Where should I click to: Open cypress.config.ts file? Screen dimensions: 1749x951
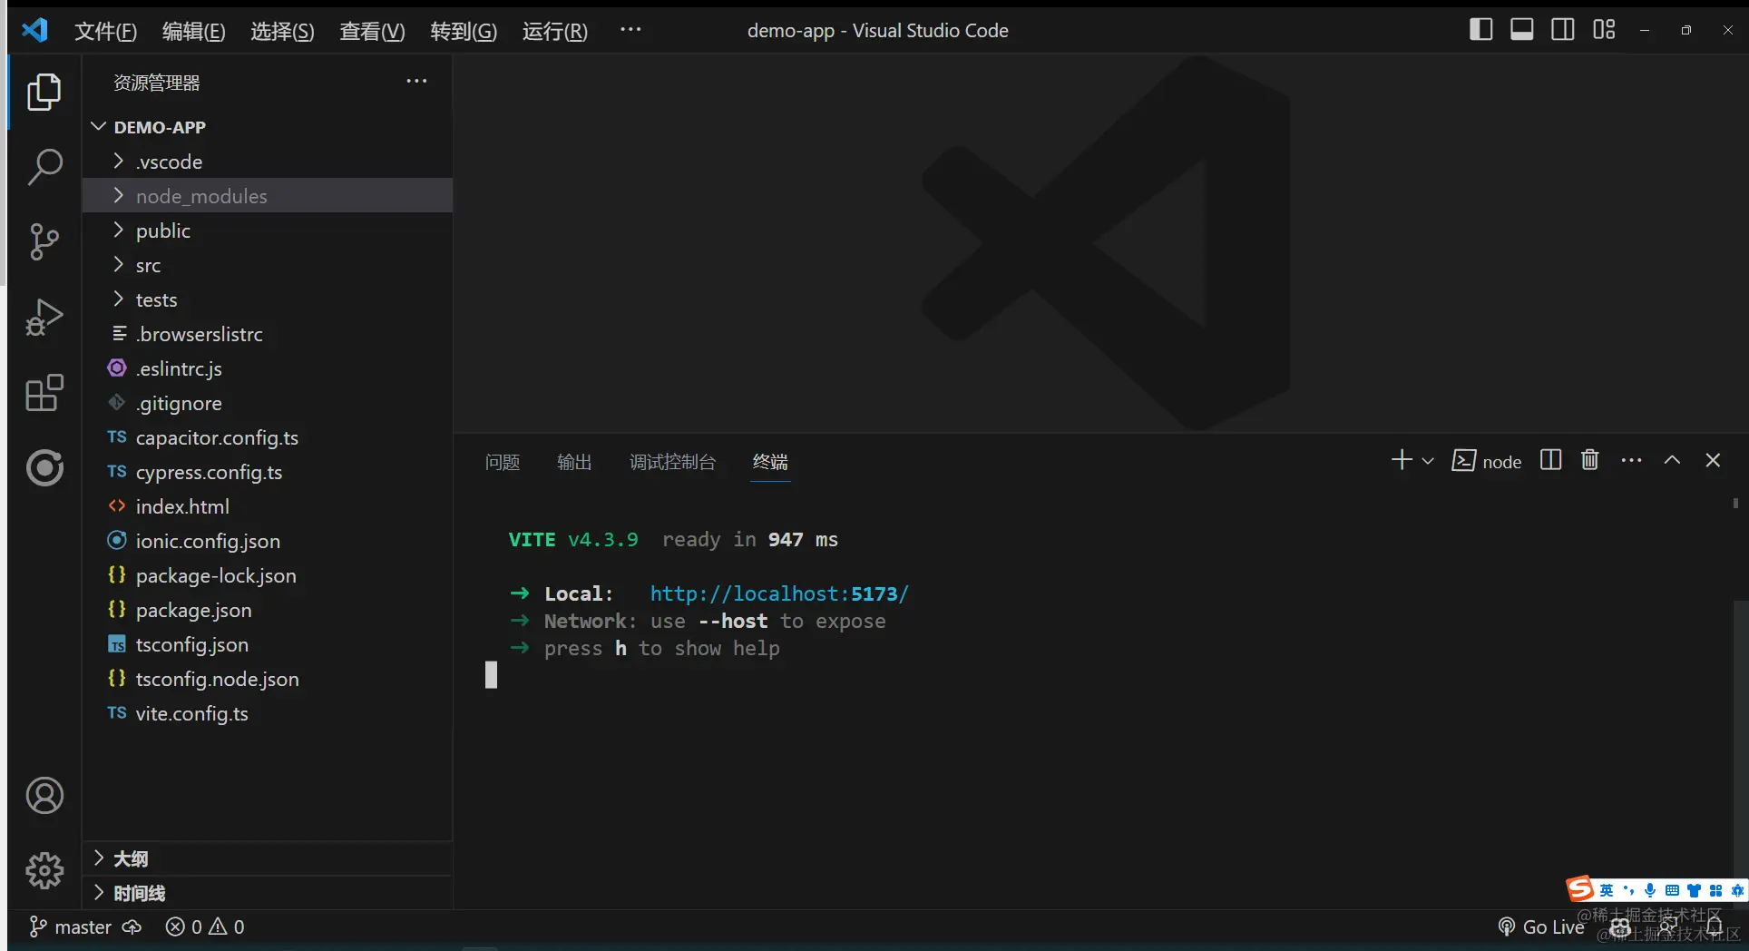click(268, 472)
